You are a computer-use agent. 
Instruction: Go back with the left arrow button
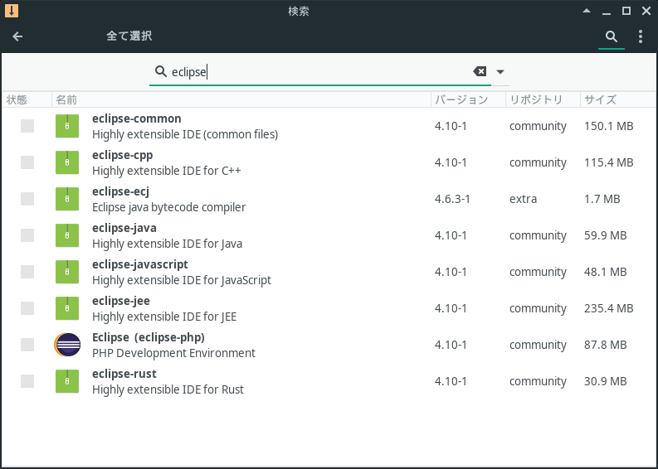[x=17, y=36]
